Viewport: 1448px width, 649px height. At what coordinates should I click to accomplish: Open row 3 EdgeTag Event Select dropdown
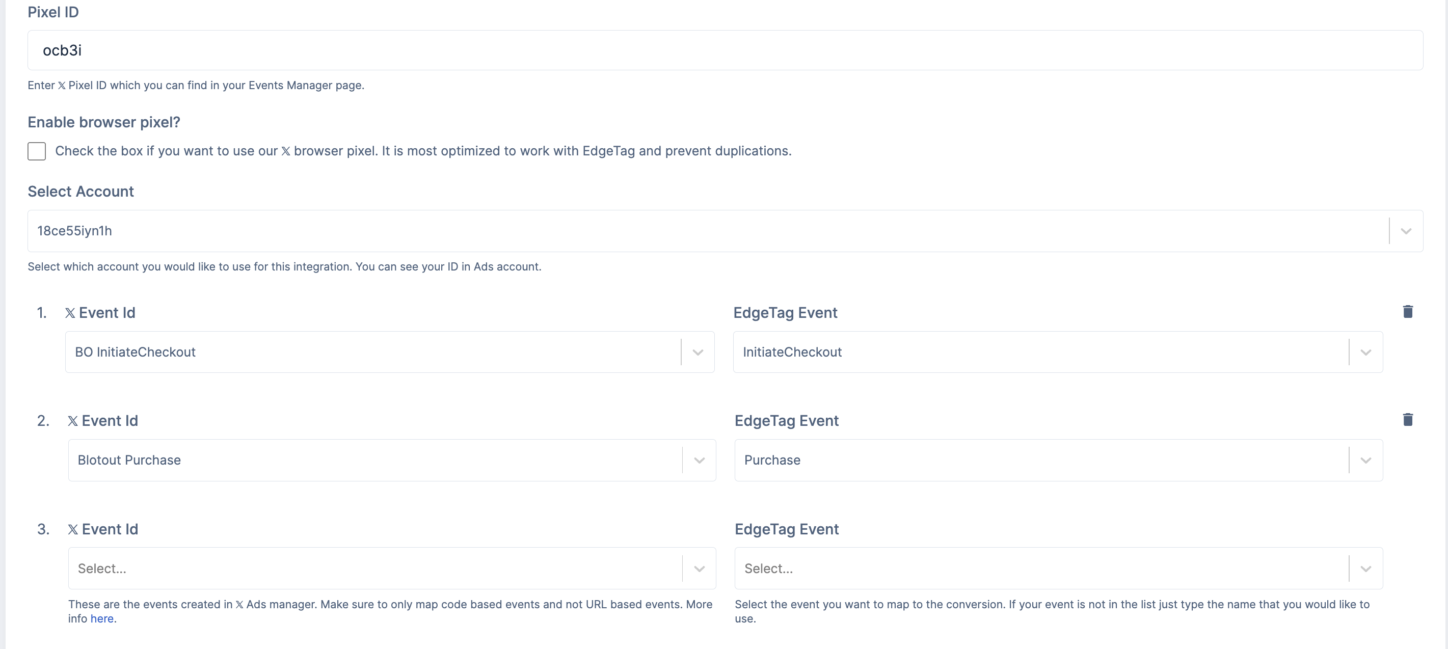tap(1041, 569)
